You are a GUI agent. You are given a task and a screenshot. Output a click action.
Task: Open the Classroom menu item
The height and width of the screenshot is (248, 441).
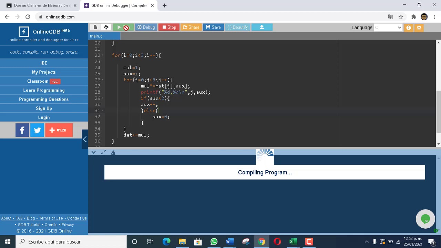[x=44, y=81]
